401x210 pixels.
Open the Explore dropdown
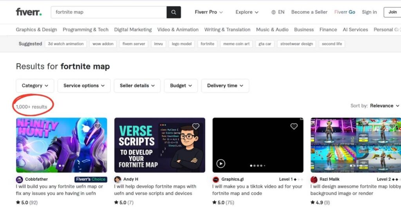point(247,12)
